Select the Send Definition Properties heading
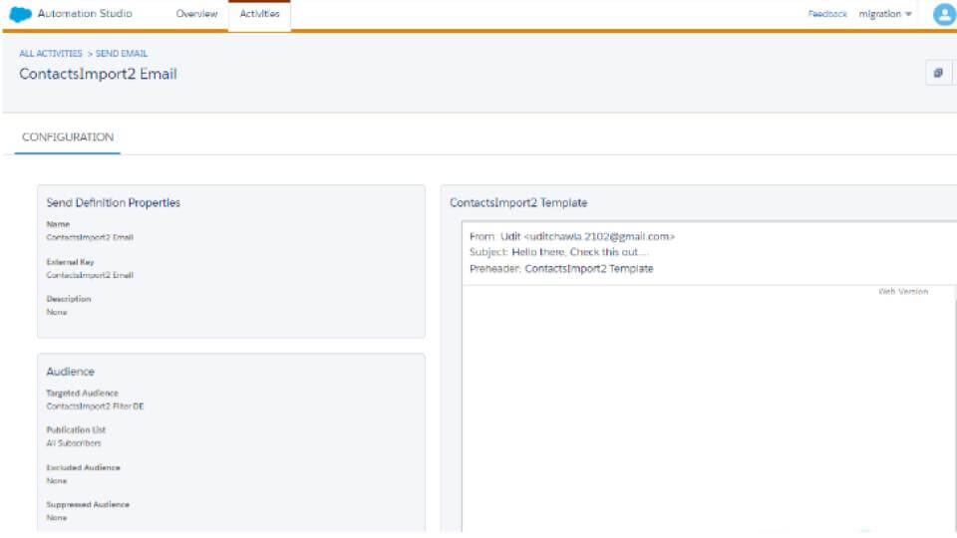The width and height of the screenshot is (957, 538). pyautogui.click(x=113, y=203)
